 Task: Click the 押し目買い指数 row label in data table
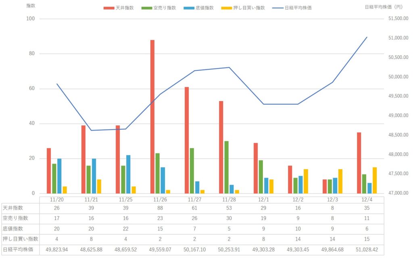click(19, 239)
